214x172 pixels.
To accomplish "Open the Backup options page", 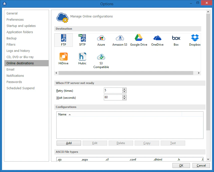I will point(12,38).
